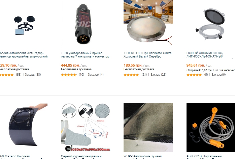Open star rating with 21 reviews
Viewport: 235px width, 159px height.
(x=131, y=75)
